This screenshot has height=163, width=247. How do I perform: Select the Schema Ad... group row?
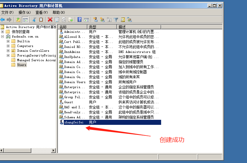point(110,117)
